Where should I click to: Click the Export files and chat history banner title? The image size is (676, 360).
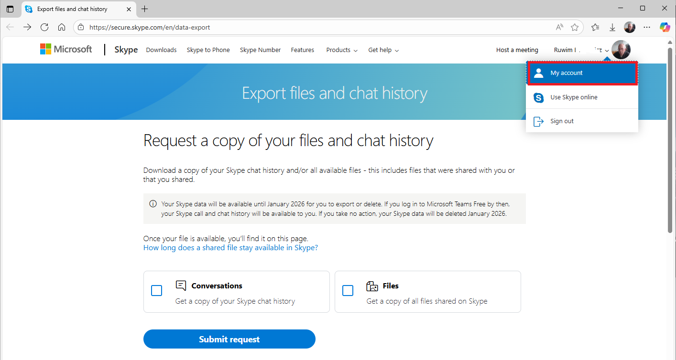335,93
